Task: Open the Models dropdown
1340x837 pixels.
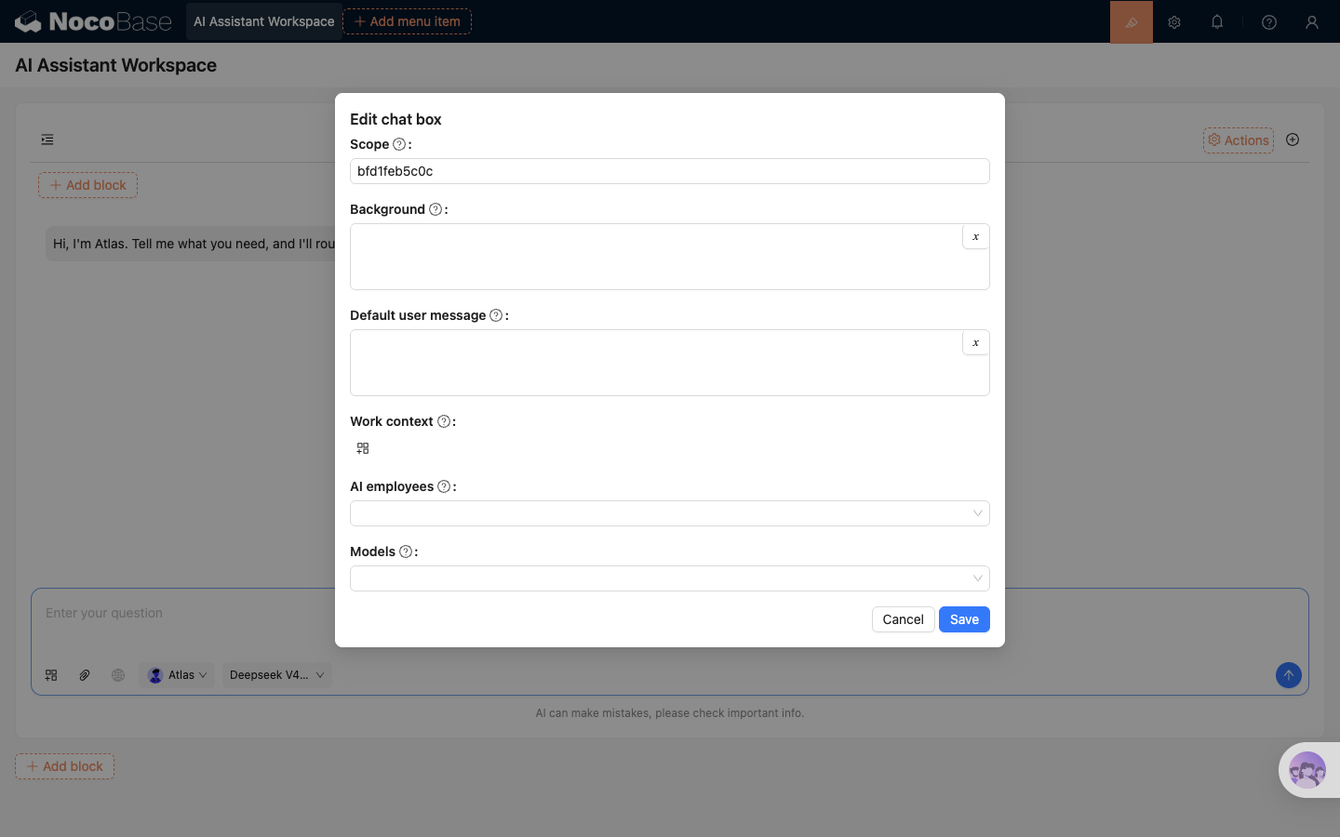Action: (x=670, y=578)
